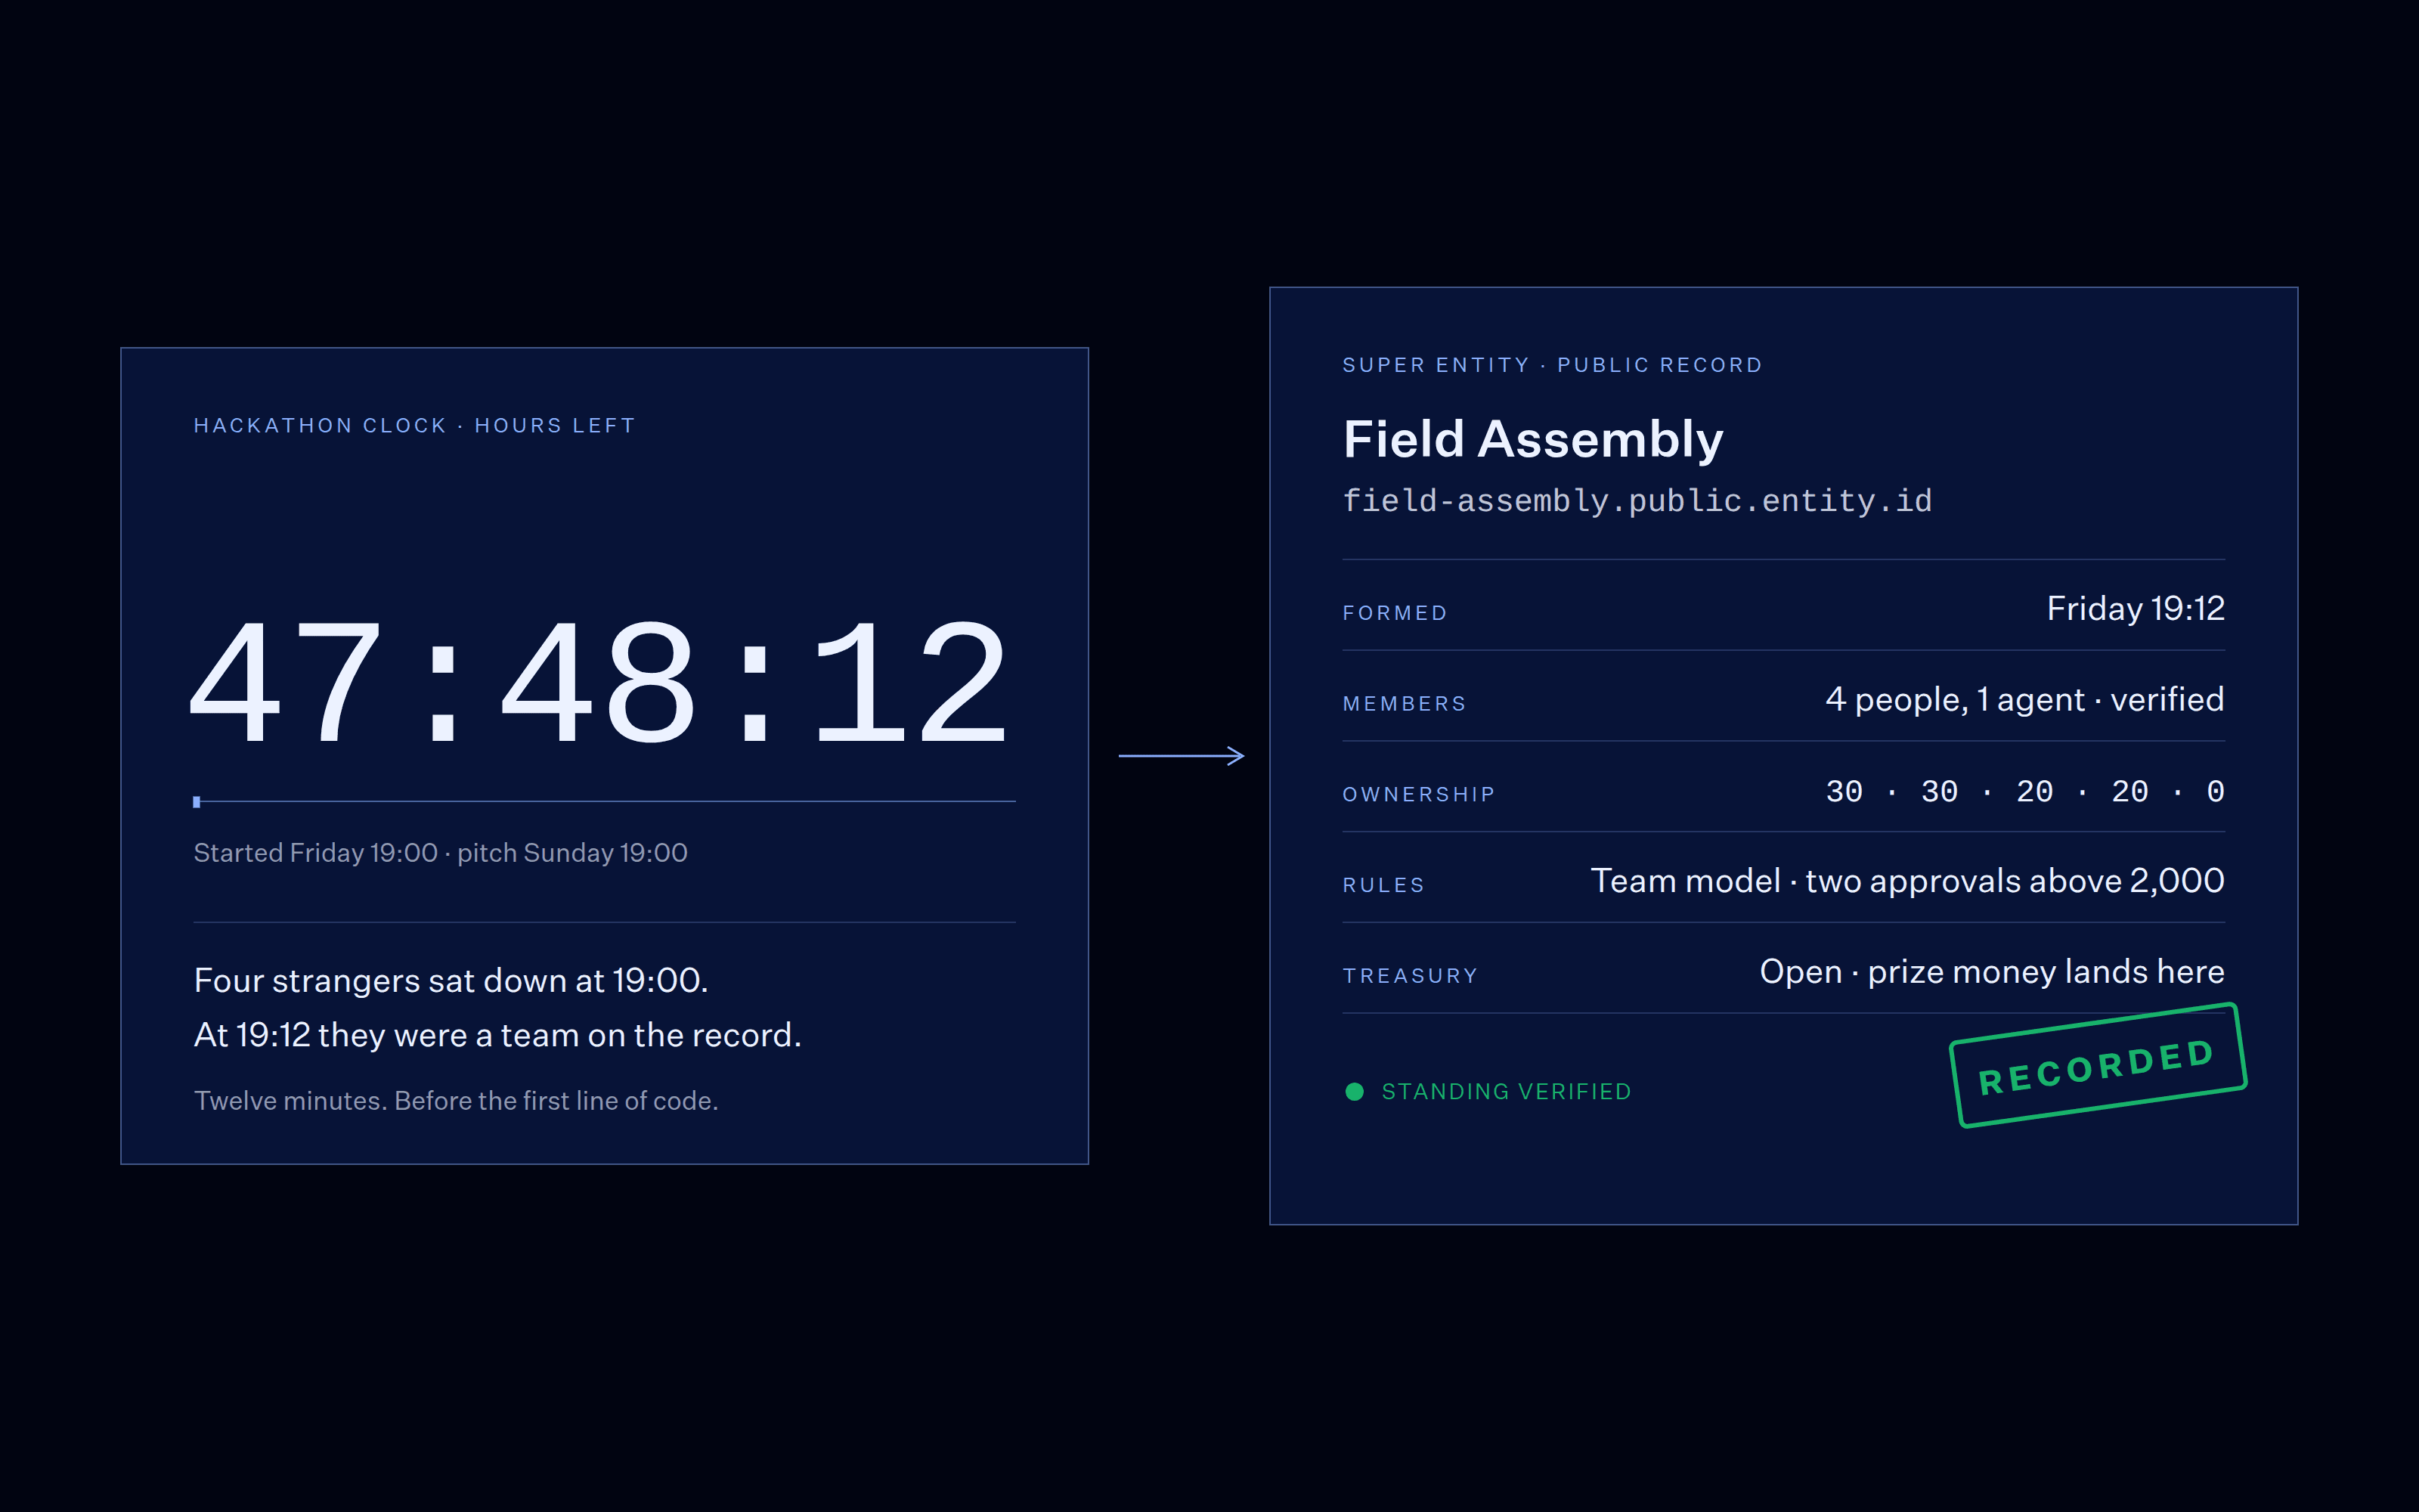The height and width of the screenshot is (1512, 2419).
Task: Click 'Four strangers sat down at 19:00.'
Action: [451, 980]
